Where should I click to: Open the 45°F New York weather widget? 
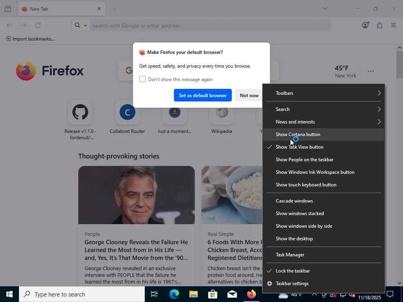tap(345, 72)
